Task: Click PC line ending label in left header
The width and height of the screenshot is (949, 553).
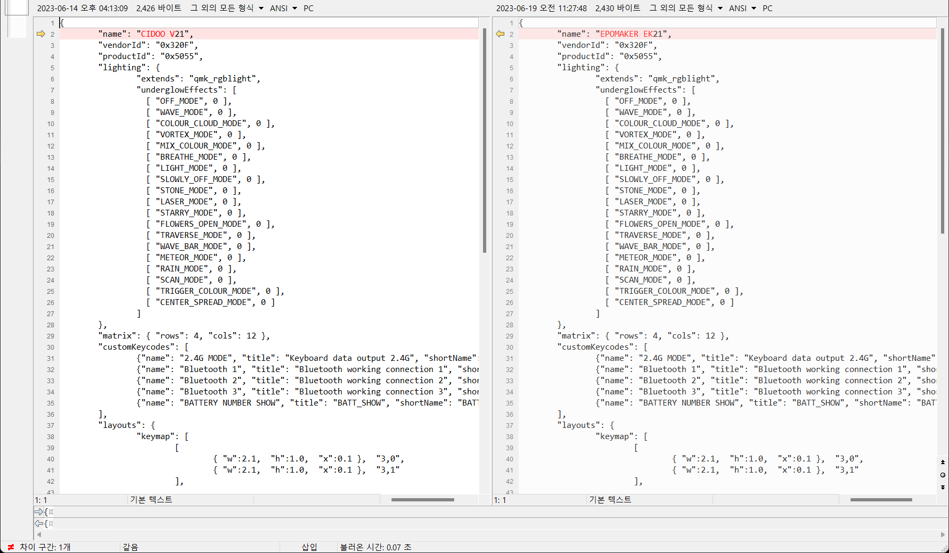Action: tap(308, 9)
